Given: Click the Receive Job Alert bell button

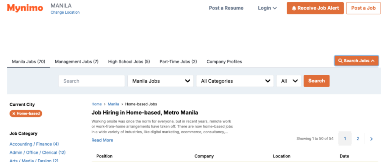Looking at the screenshot, I should [315, 8].
